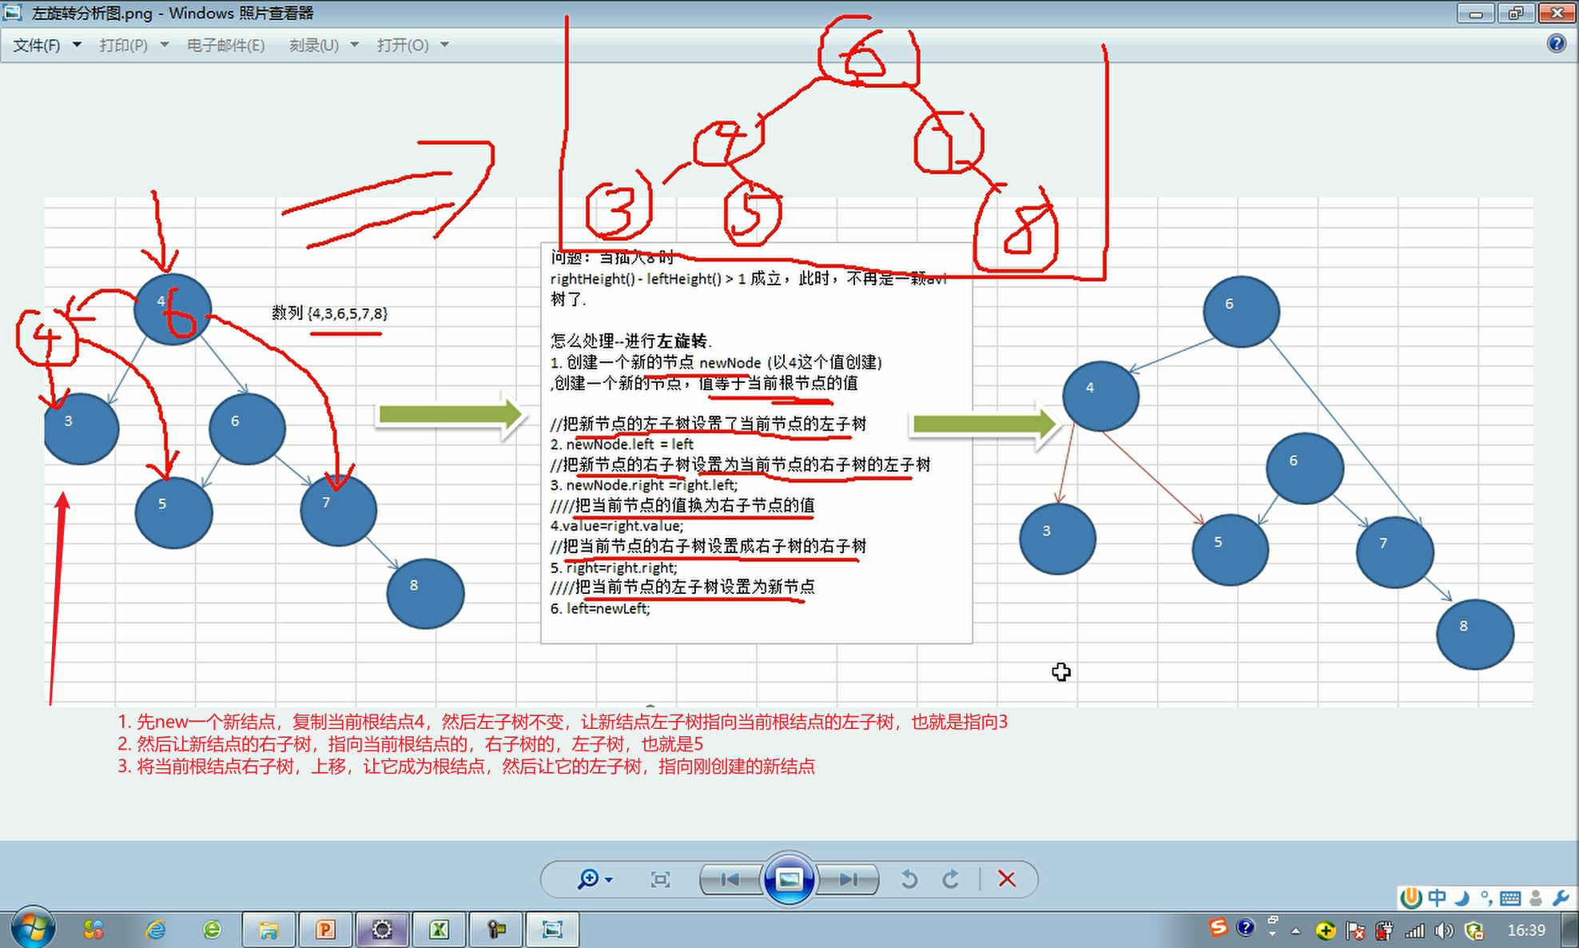Click the Sogou S tray icon
Image resolution: width=1579 pixels, height=948 pixels.
[x=1218, y=927]
